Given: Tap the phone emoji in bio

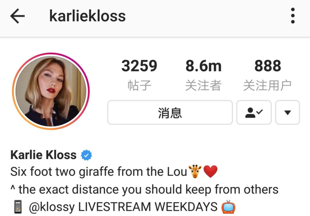Looking at the screenshot, I should [x=18, y=207].
